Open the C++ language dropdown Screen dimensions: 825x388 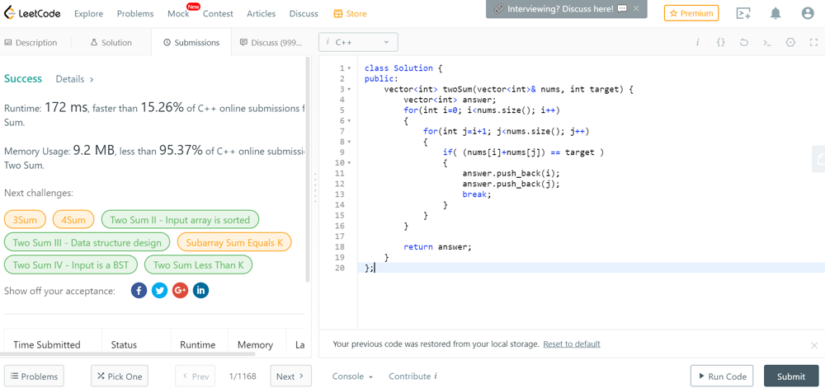click(358, 42)
